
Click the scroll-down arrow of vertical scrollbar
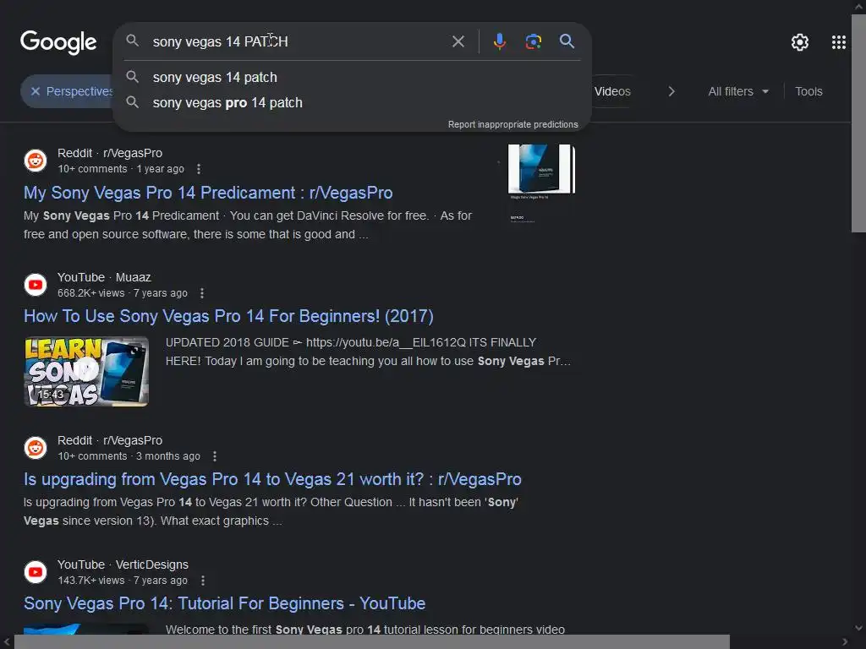859,628
